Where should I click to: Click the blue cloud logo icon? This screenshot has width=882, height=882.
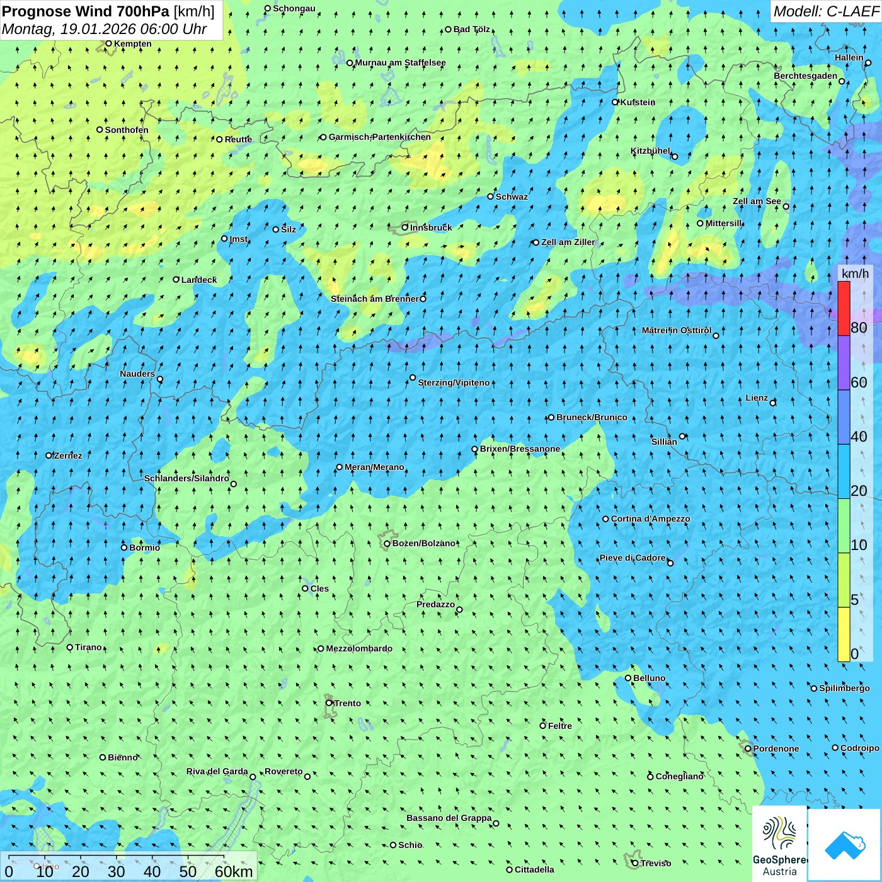(x=845, y=845)
